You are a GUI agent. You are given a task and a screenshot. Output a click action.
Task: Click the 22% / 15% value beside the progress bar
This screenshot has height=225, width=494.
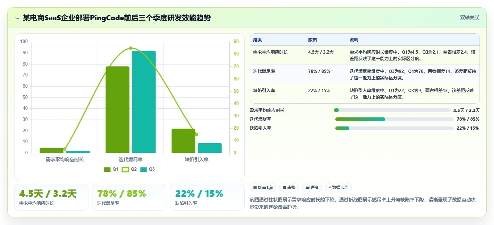tap(468, 128)
